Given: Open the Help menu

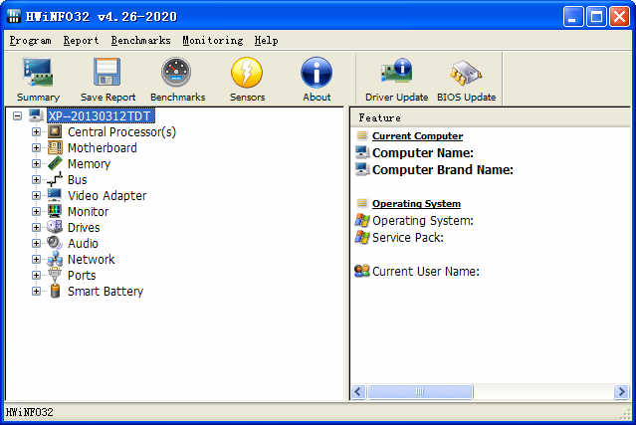Looking at the screenshot, I should (x=266, y=41).
